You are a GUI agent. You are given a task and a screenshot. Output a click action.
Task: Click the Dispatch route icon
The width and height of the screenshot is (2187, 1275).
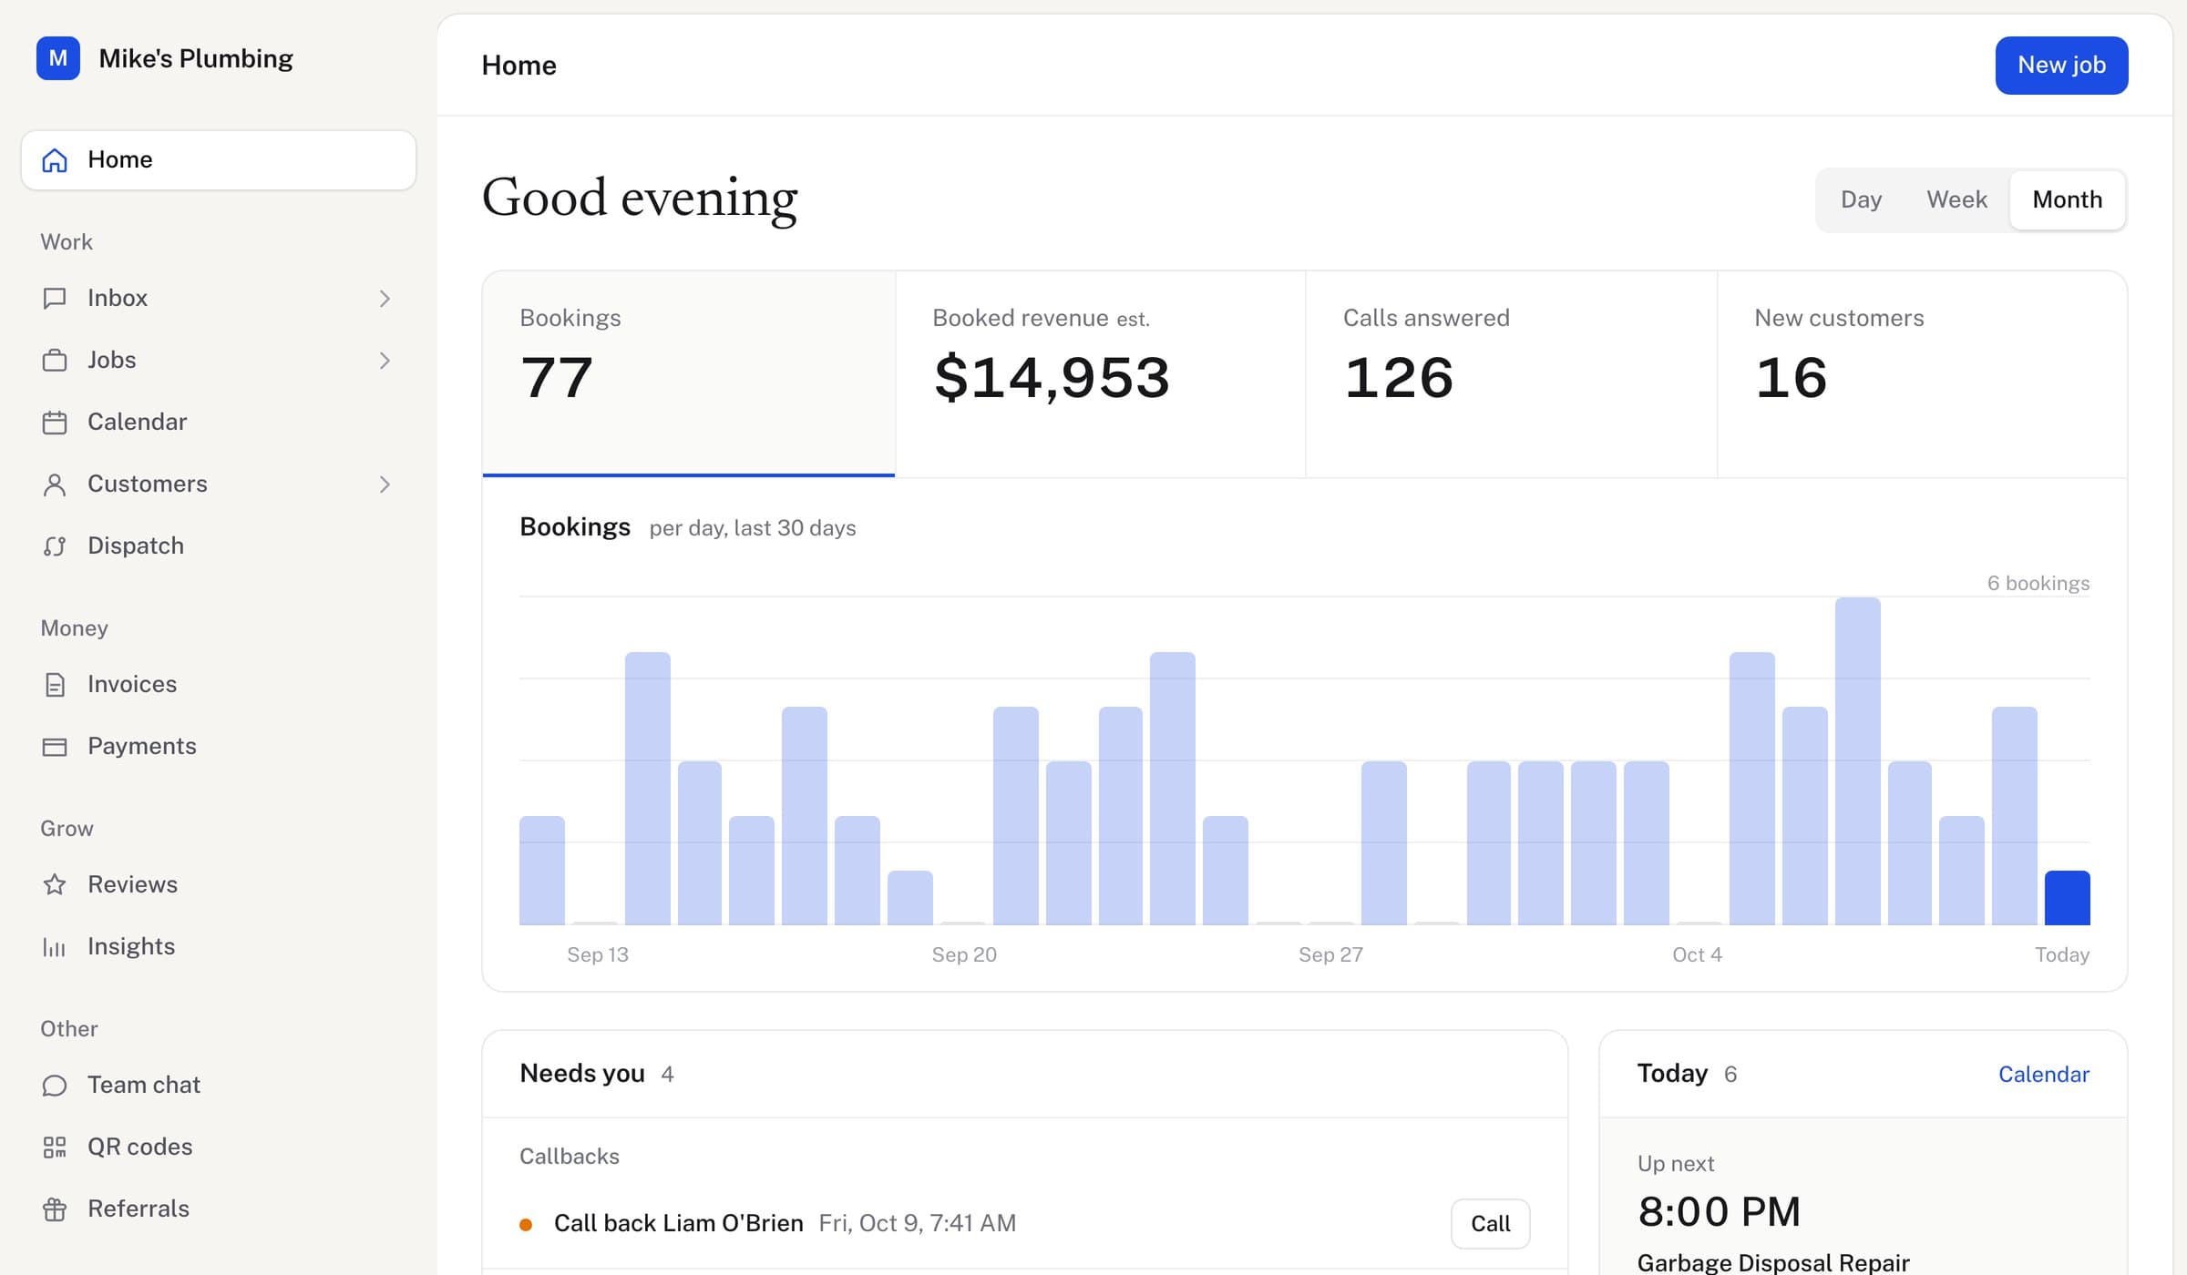pos(55,546)
